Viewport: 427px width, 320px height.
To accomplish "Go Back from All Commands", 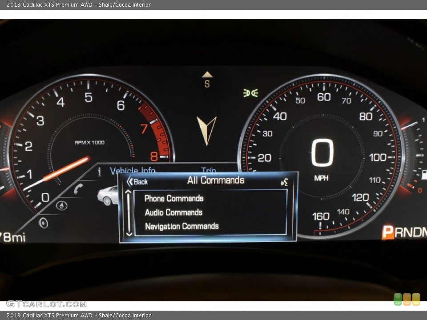I will click(x=137, y=181).
